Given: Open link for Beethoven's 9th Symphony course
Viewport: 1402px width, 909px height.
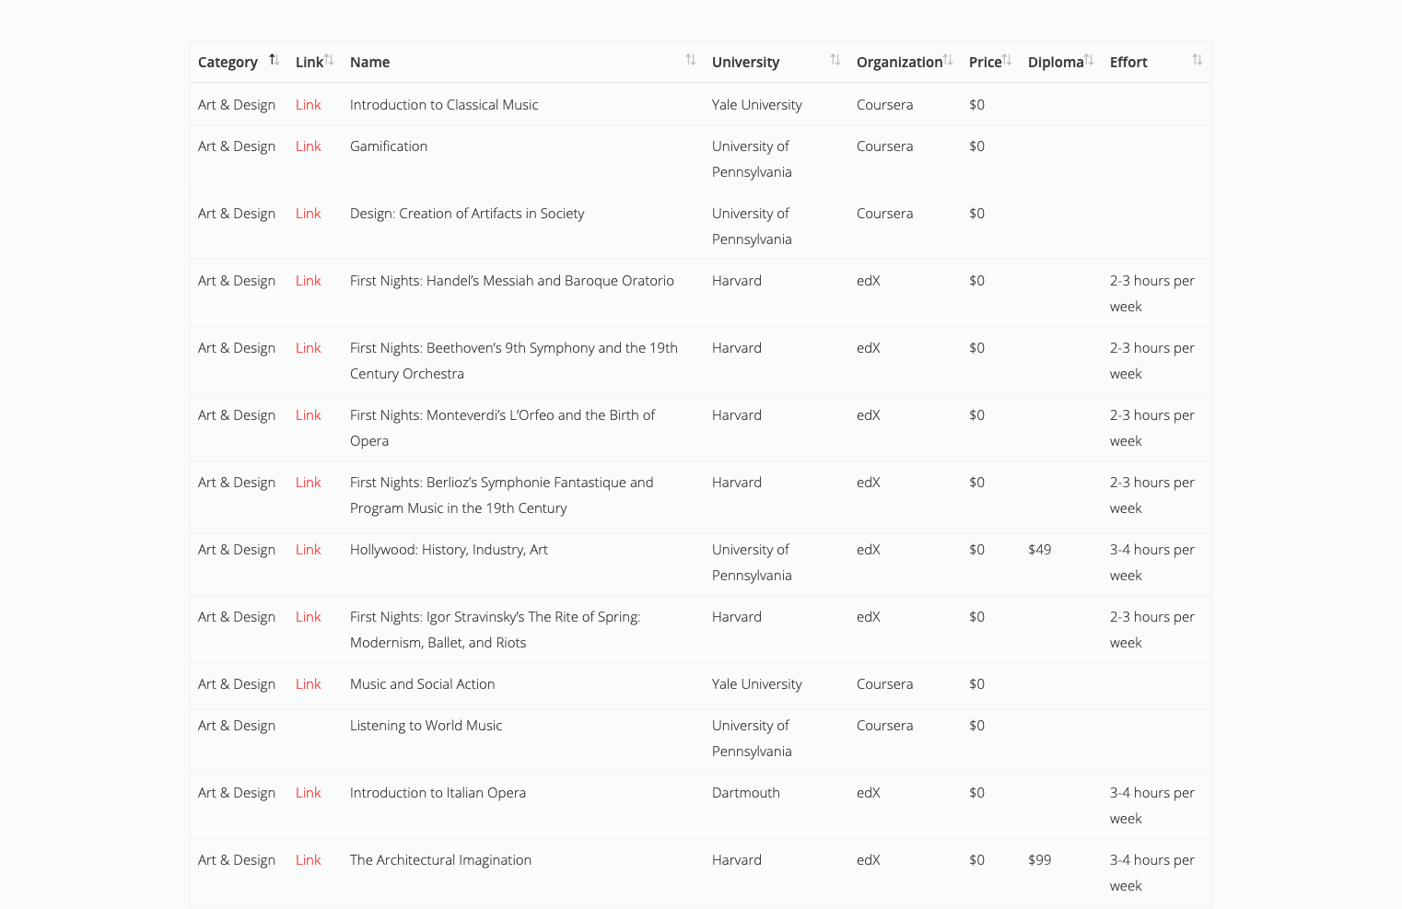Looking at the screenshot, I should click(308, 348).
